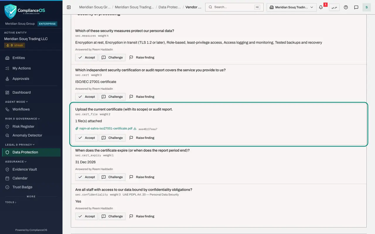Expand the Agent Mode section
The image size is (375, 234).
click(16, 102)
